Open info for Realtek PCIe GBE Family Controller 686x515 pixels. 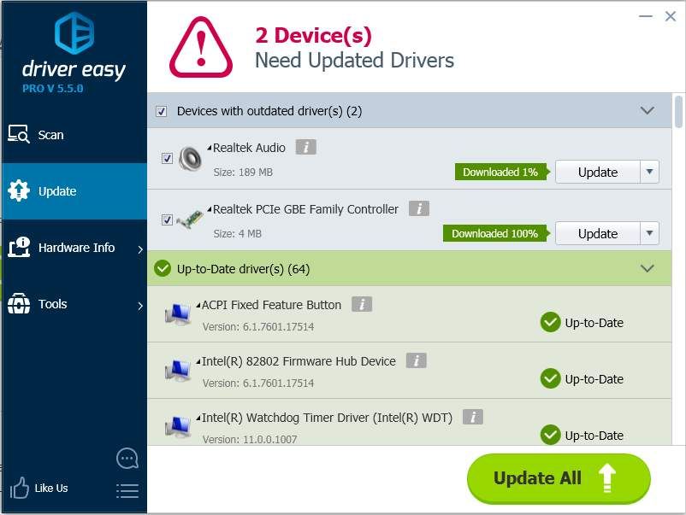pos(418,208)
